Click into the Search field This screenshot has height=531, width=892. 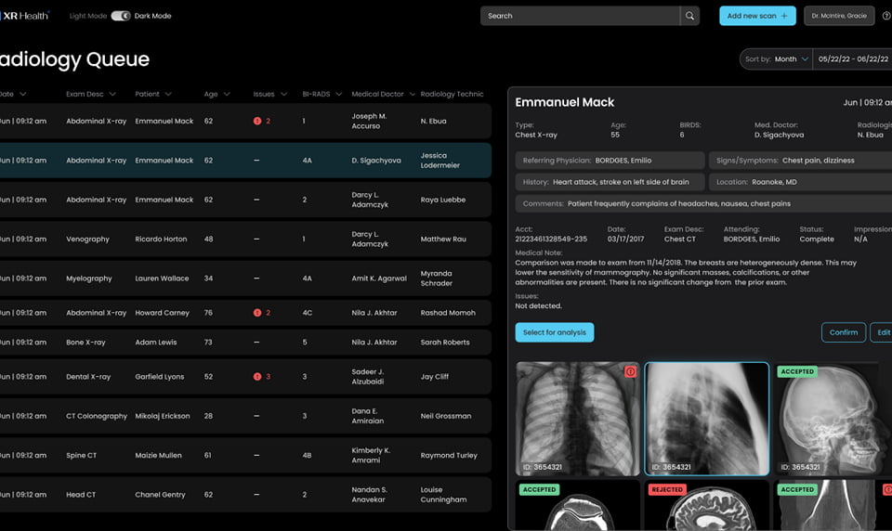(x=580, y=16)
